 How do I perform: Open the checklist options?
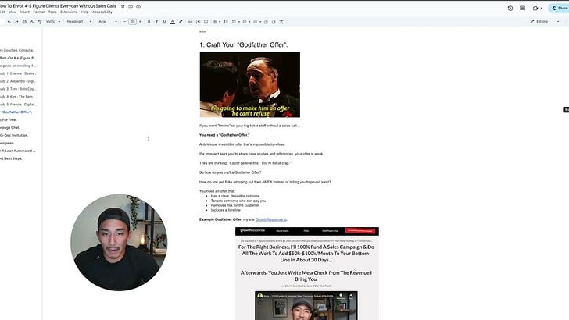coord(235,22)
